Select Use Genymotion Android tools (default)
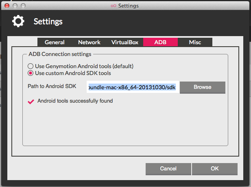Image resolution: width=251 pixels, height=187 pixels. (x=81, y=66)
